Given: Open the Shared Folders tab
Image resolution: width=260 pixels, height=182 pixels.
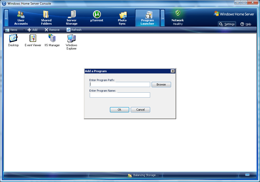Looking at the screenshot, I should pyautogui.click(x=46, y=18).
